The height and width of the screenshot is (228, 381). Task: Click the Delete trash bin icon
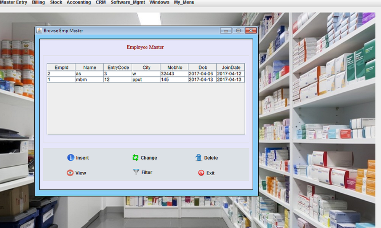click(199, 158)
